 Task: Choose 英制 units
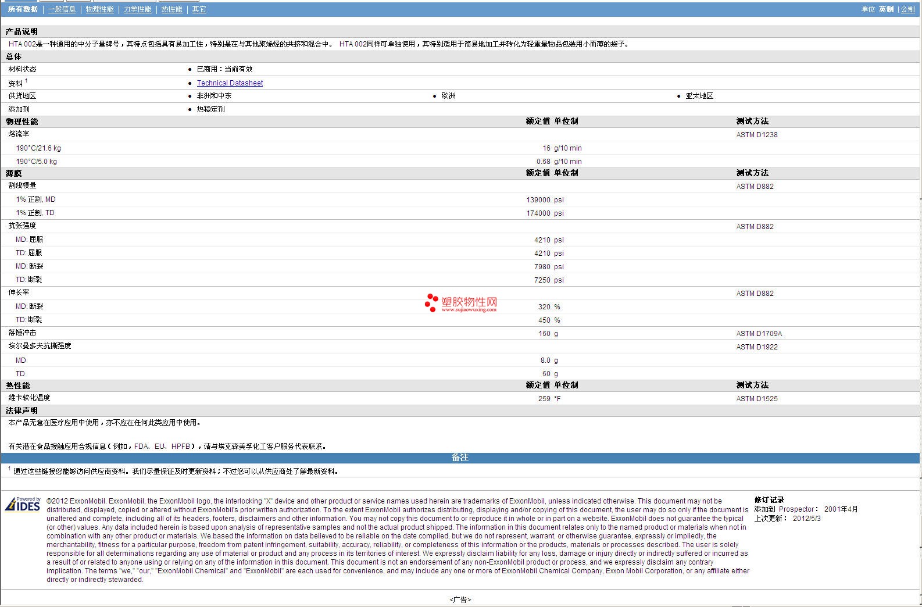[x=886, y=9]
